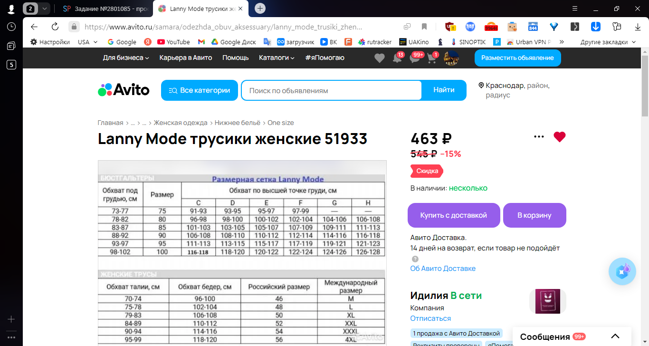Open Женская одежда breadcrumb
The height and width of the screenshot is (346, 649).
click(x=181, y=123)
